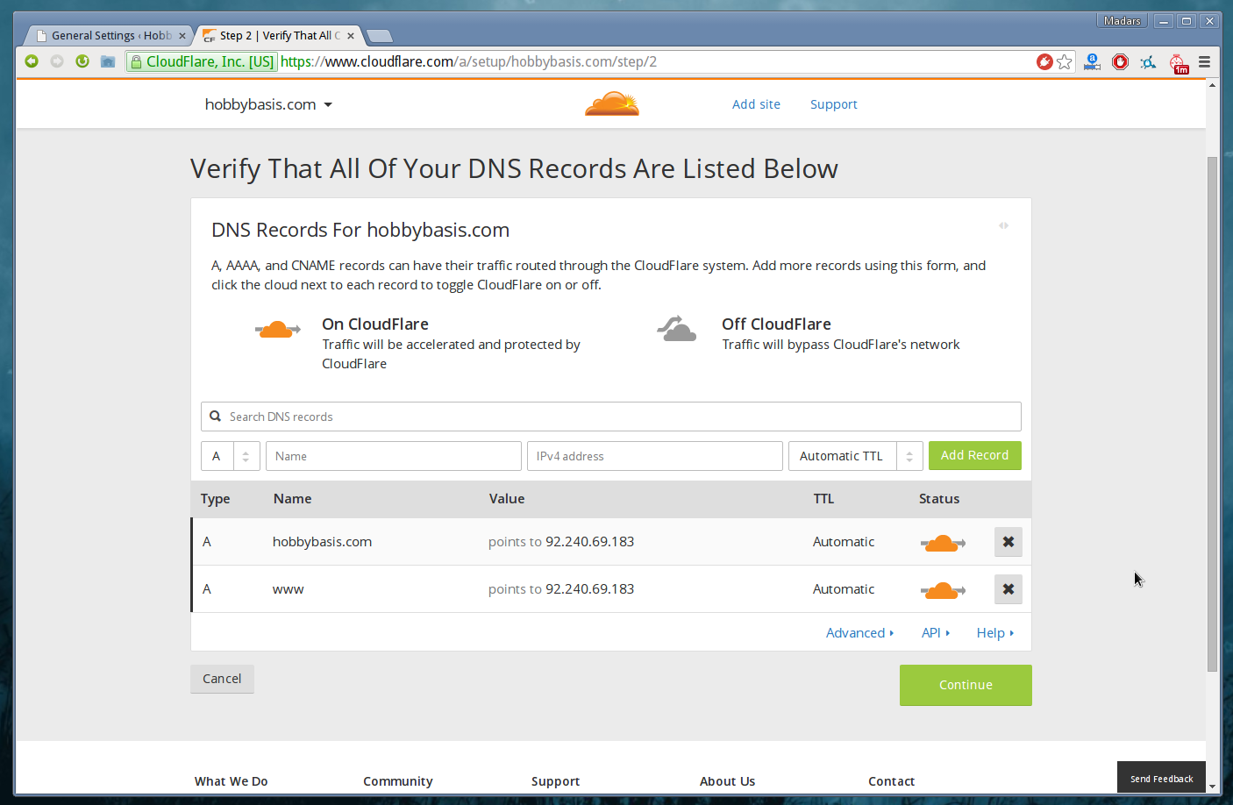Click the green Continue button

coord(966,685)
